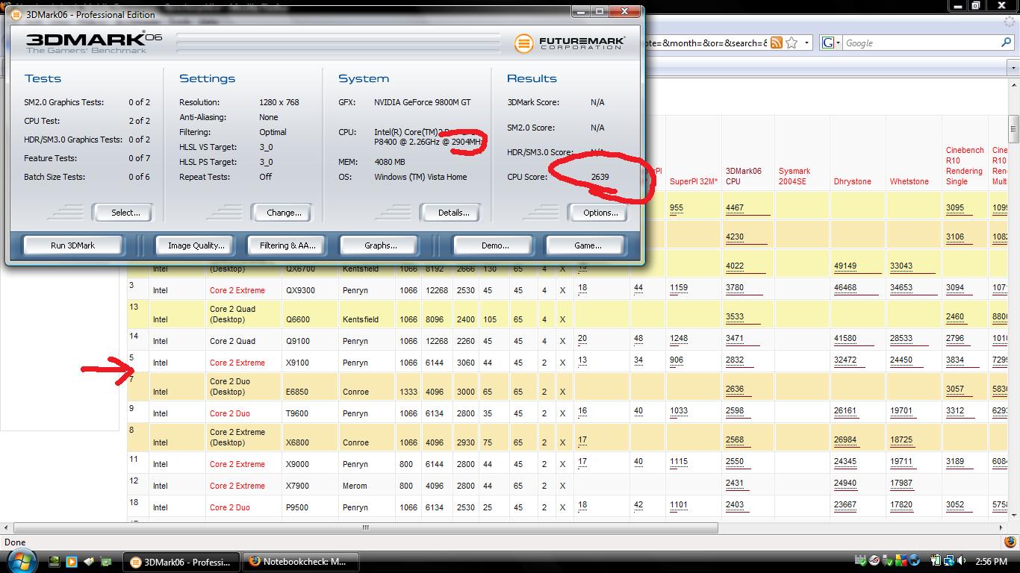Click the Dhrystone column header
The image size is (1020, 573).
853,181
